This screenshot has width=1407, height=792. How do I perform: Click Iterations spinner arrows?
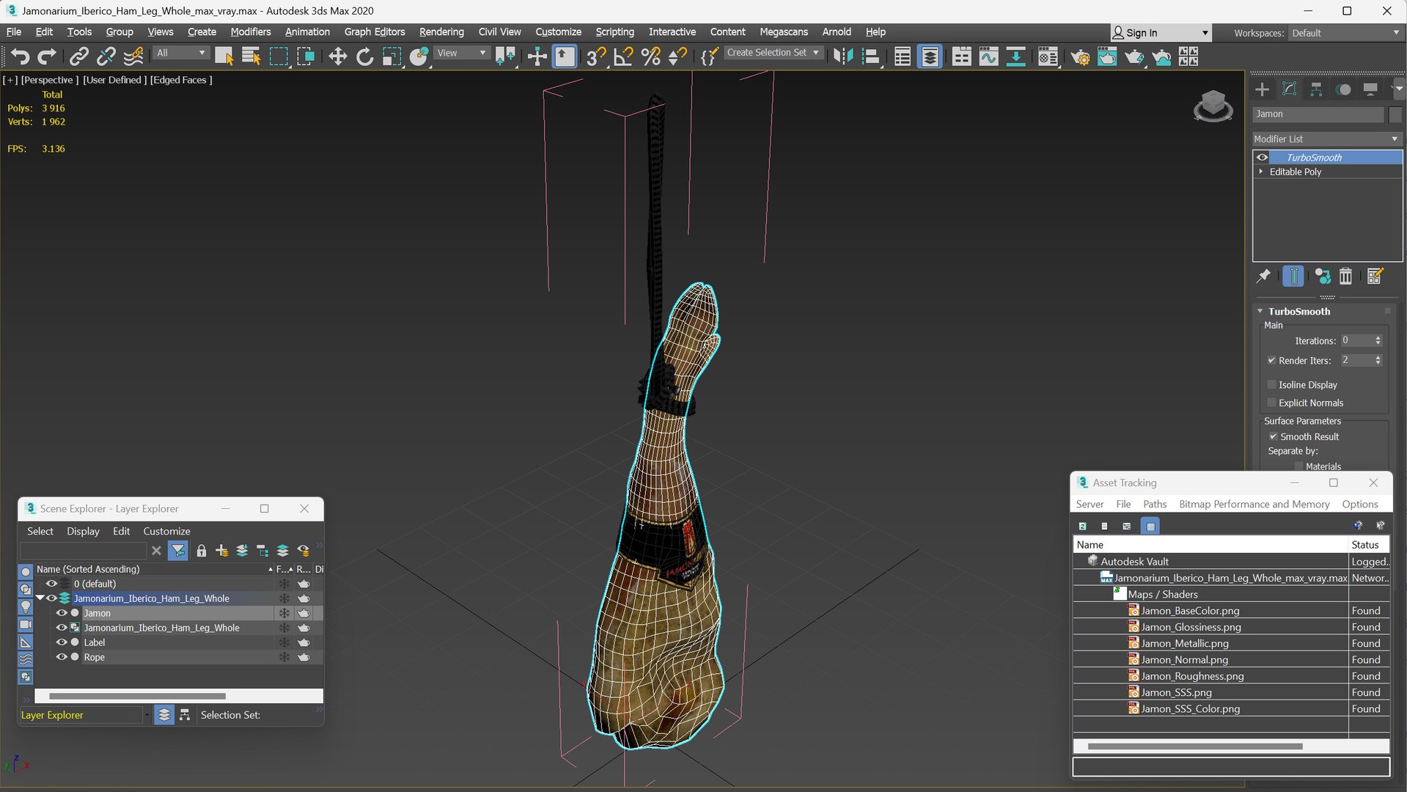[x=1378, y=340]
